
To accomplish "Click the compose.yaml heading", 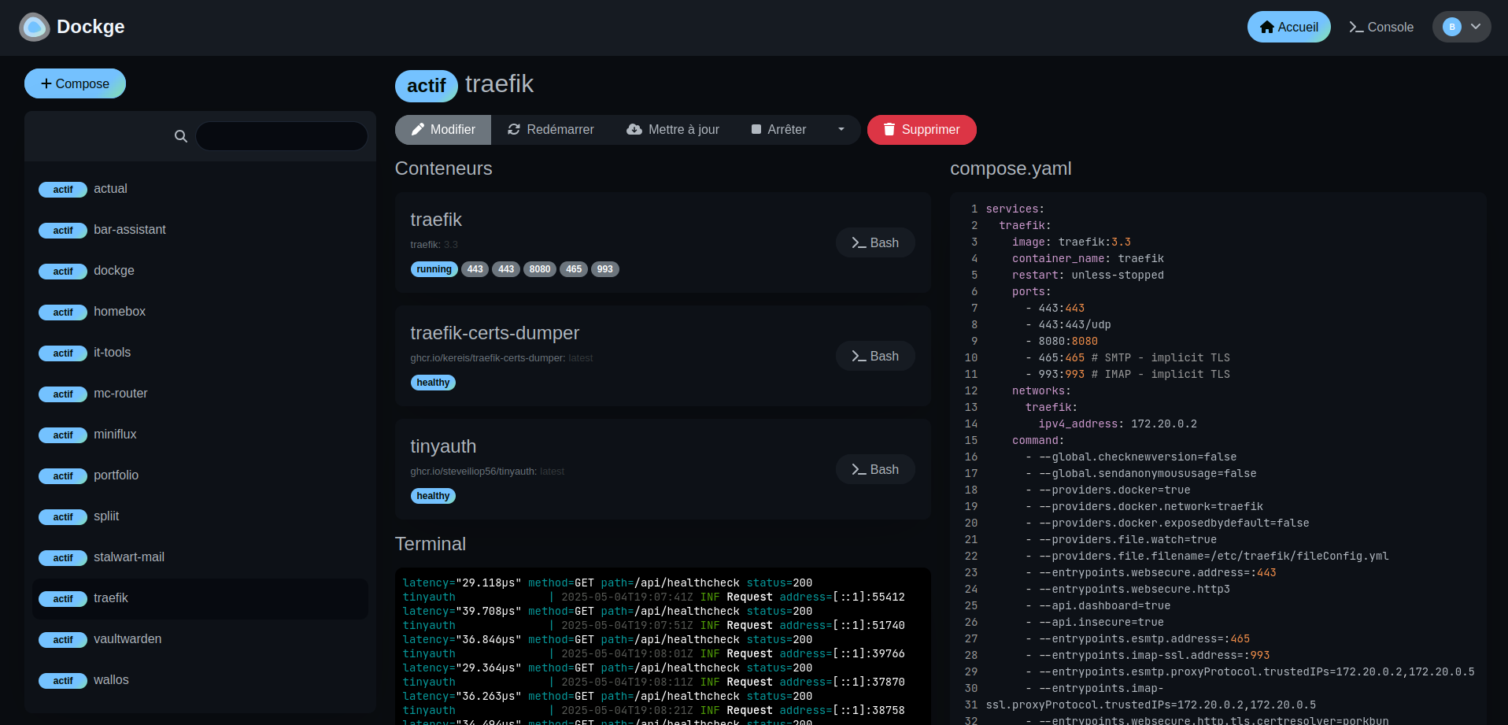I will [x=1011, y=168].
